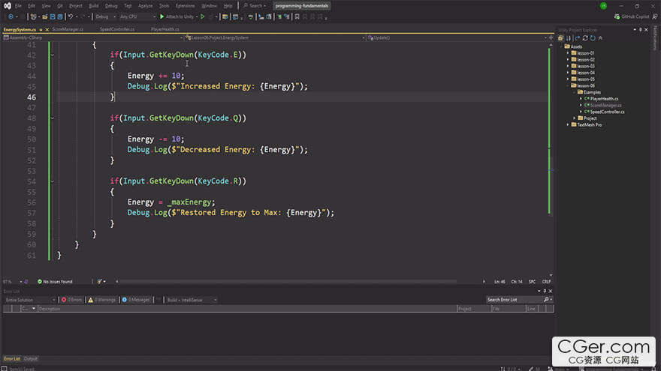Toggle the 0 Warnings filter

103,300
